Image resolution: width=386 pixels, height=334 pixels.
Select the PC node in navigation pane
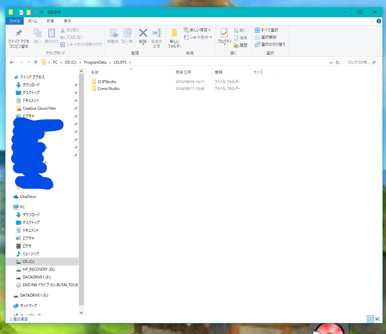22,207
